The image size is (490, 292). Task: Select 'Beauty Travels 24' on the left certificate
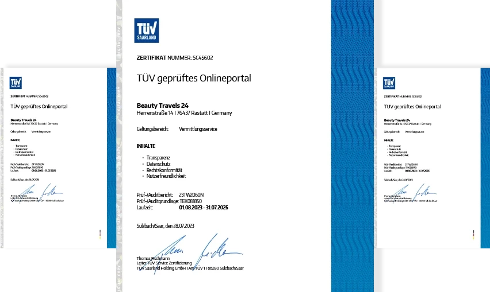(24, 120)
